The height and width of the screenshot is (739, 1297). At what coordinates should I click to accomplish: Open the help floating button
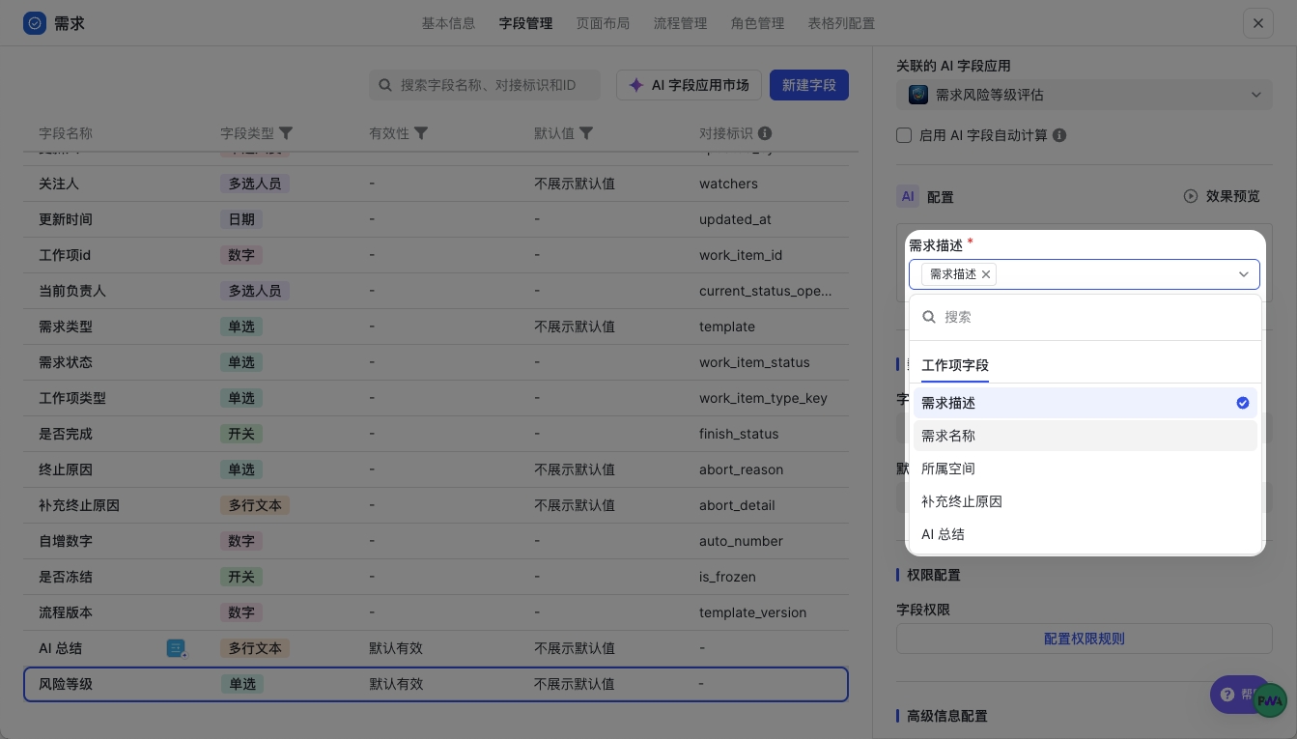pyautogui.click(x=1232, y=695)
